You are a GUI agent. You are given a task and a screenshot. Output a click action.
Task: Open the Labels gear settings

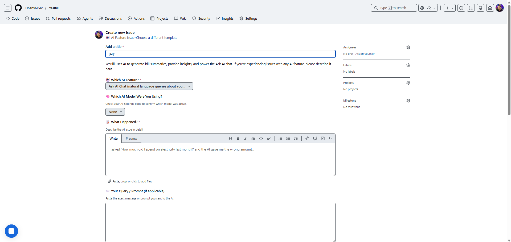[408, 65]
